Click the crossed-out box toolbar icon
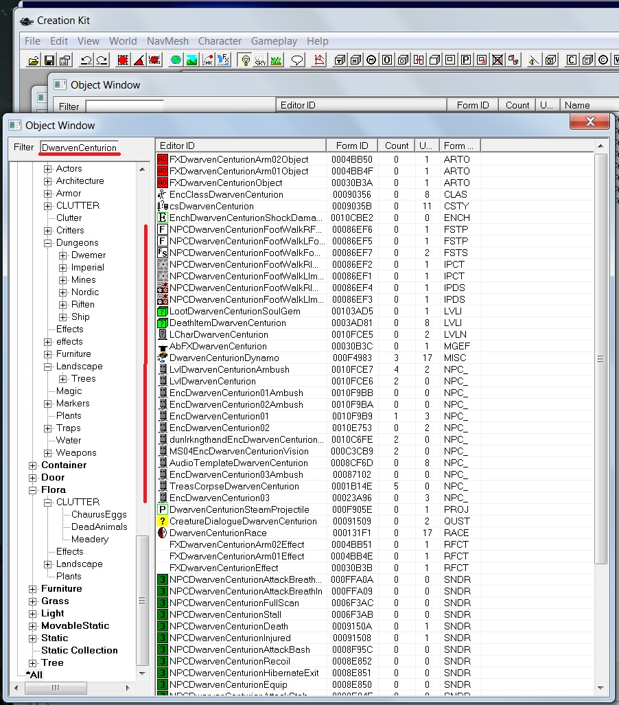The height and width of the screenshot is (705, 619). pos(498,60)
